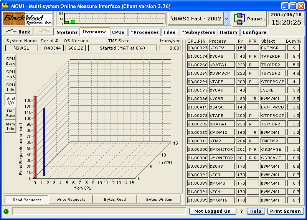Image resolution: width=307 pixels, height=220 pixels.
Task: Click the date display 2004/06/18
Action: 286,15
